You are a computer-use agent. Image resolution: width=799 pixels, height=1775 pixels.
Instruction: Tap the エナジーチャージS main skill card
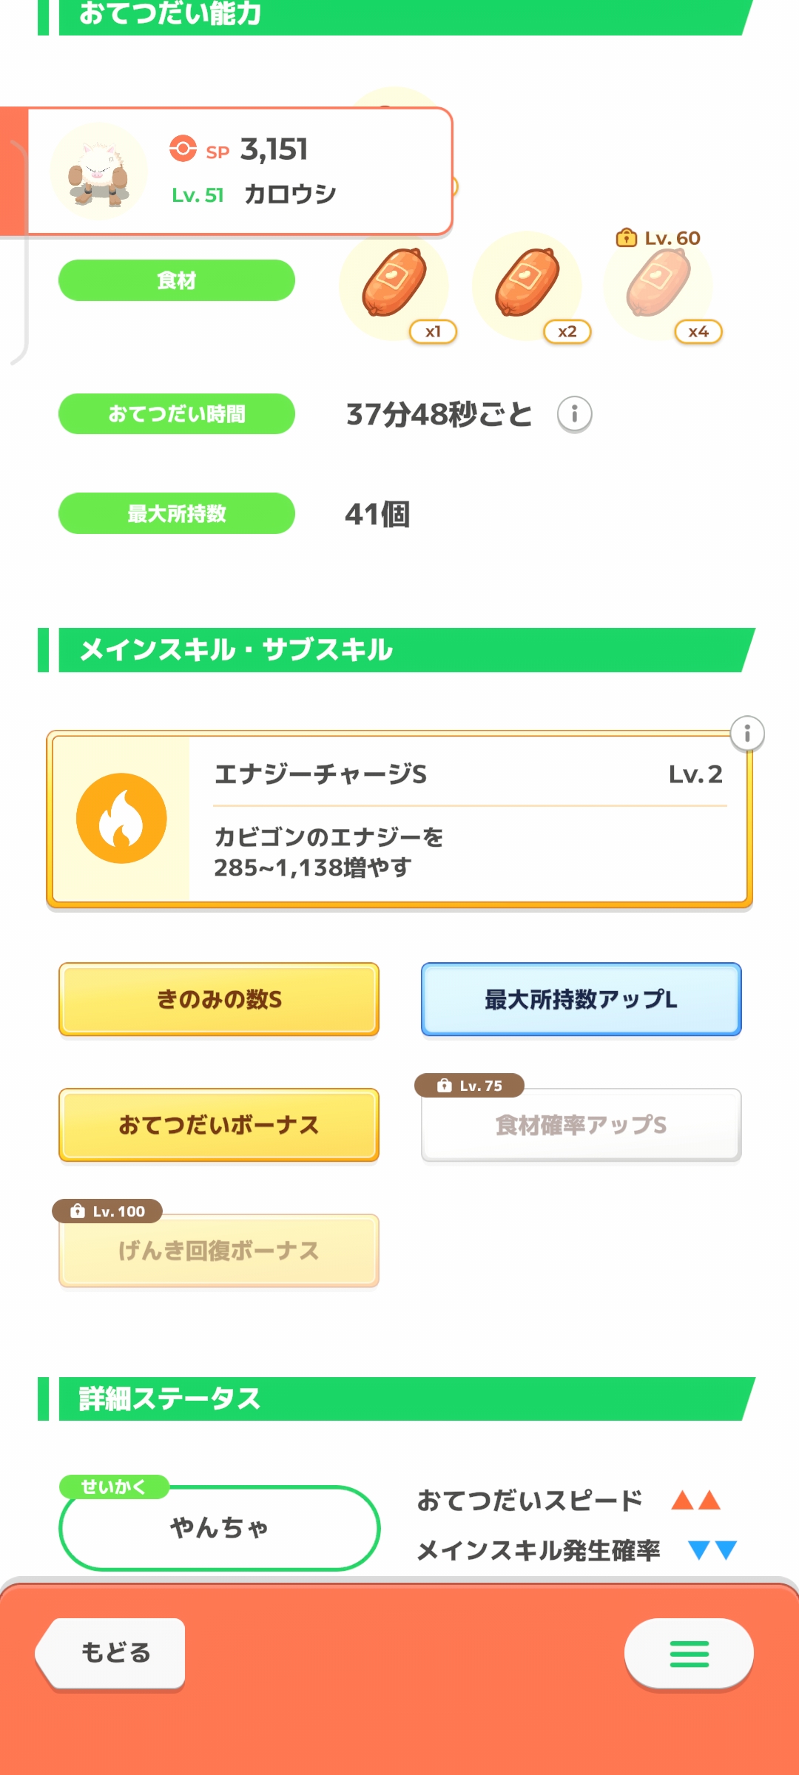coord(468,818)
